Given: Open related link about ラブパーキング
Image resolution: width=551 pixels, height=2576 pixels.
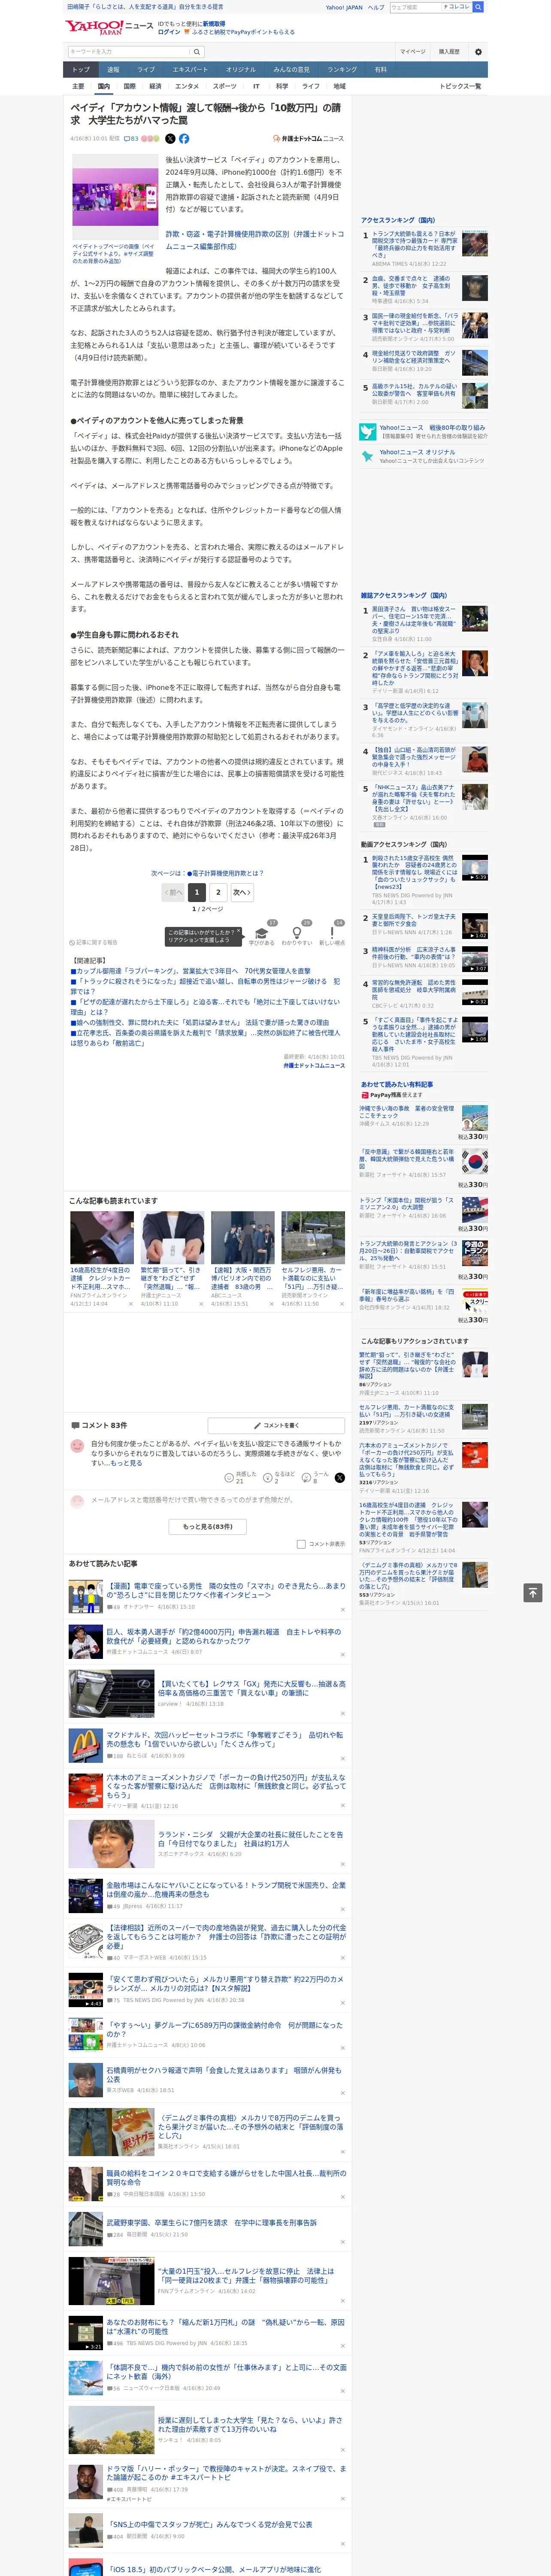Looking at the screenshot, I should (x=194, y=971).
